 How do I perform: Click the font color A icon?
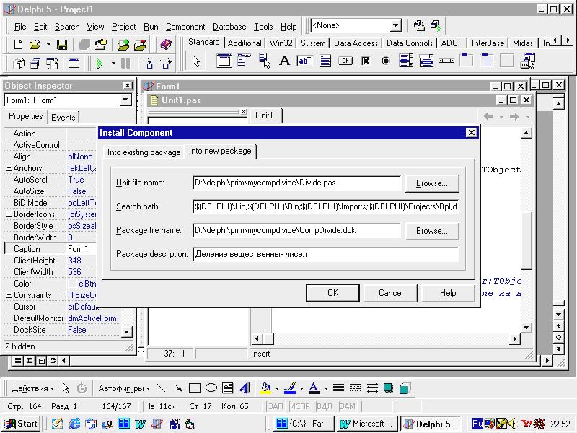(314, 388)
